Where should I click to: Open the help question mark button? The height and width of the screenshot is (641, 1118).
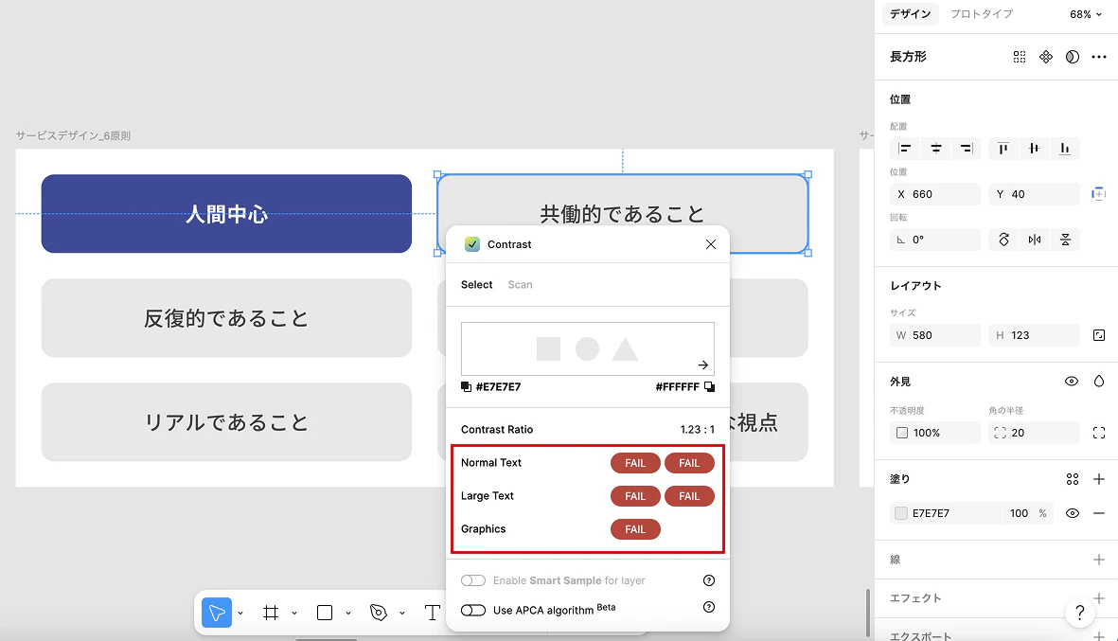coord(1079,613)
